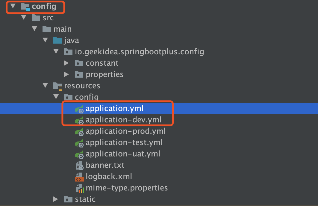Expand the properties package arrow
Screen dimensions: 318x206
(67, 75)
